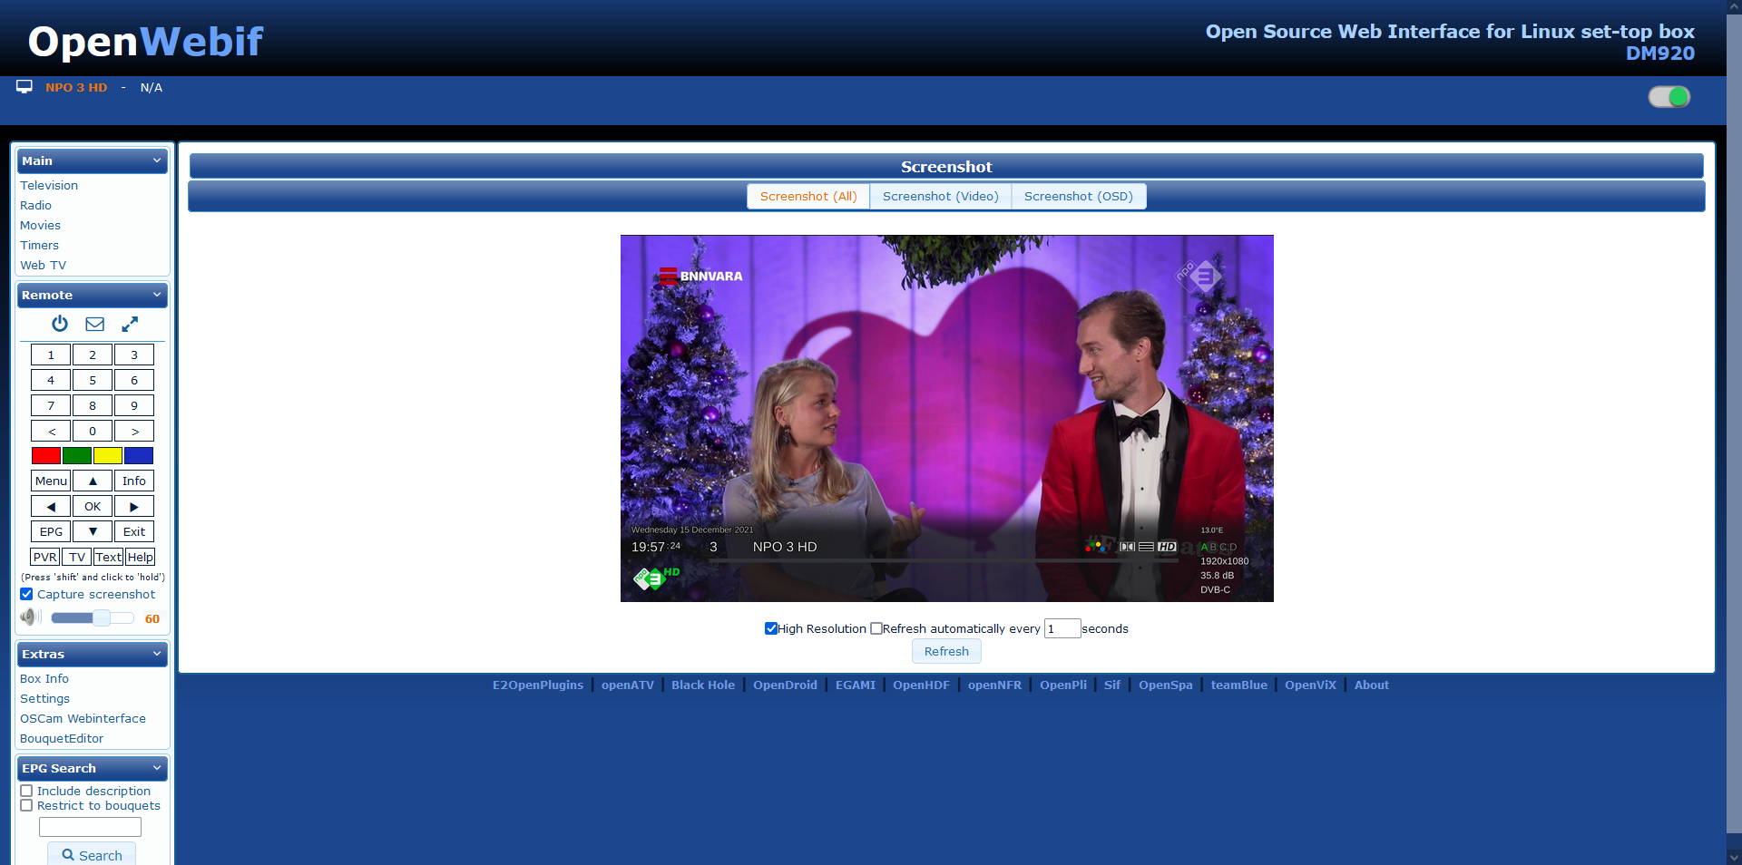Collapse the Extras panel chevron
Screen dimensions: 1742x865
[x=157, y=654]
